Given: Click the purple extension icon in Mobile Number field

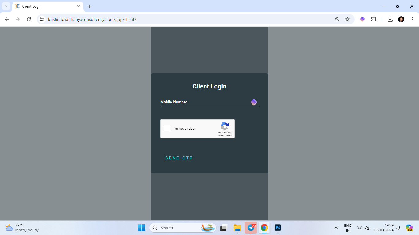Looking at the screenshot, I should pos(254,102).
